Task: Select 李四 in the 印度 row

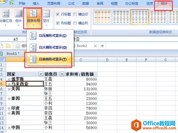Action: tap(54, 108)
